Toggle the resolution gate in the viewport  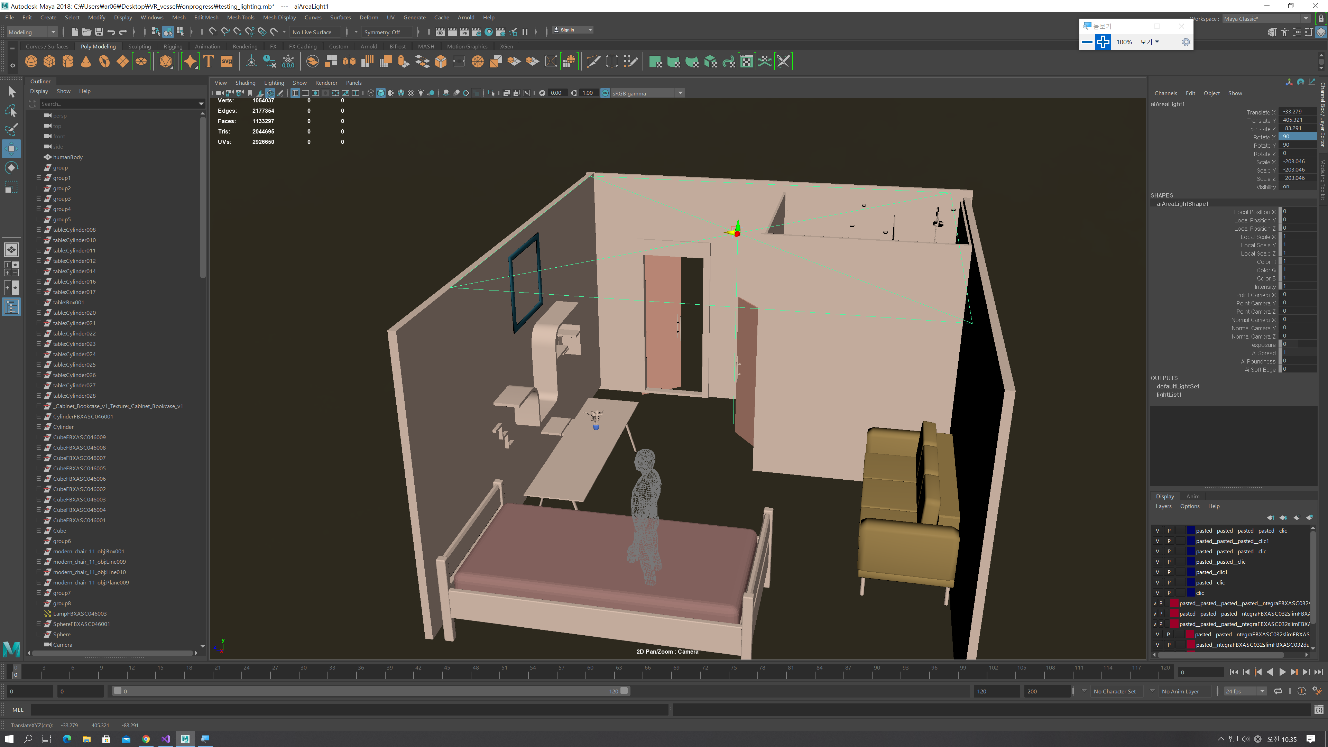(x=315, y=93)
